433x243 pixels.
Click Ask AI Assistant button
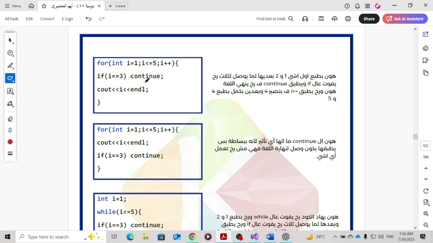(405, 19)
